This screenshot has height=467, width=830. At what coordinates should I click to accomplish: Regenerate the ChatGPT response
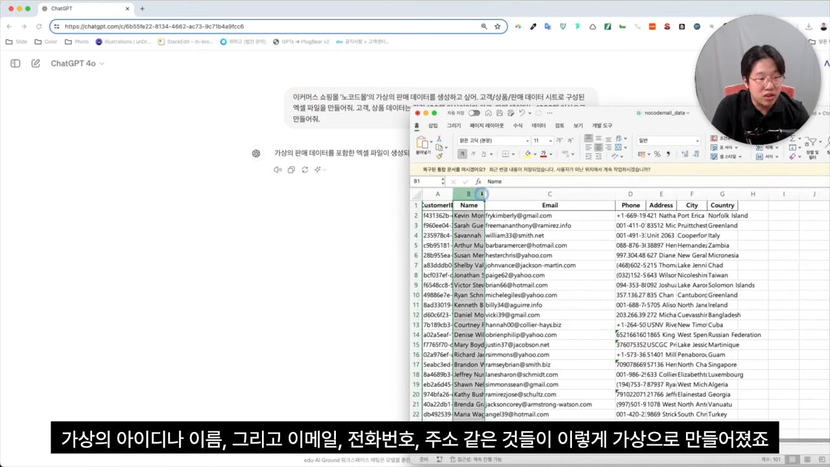pyautogui.click(x=305, y=170)
